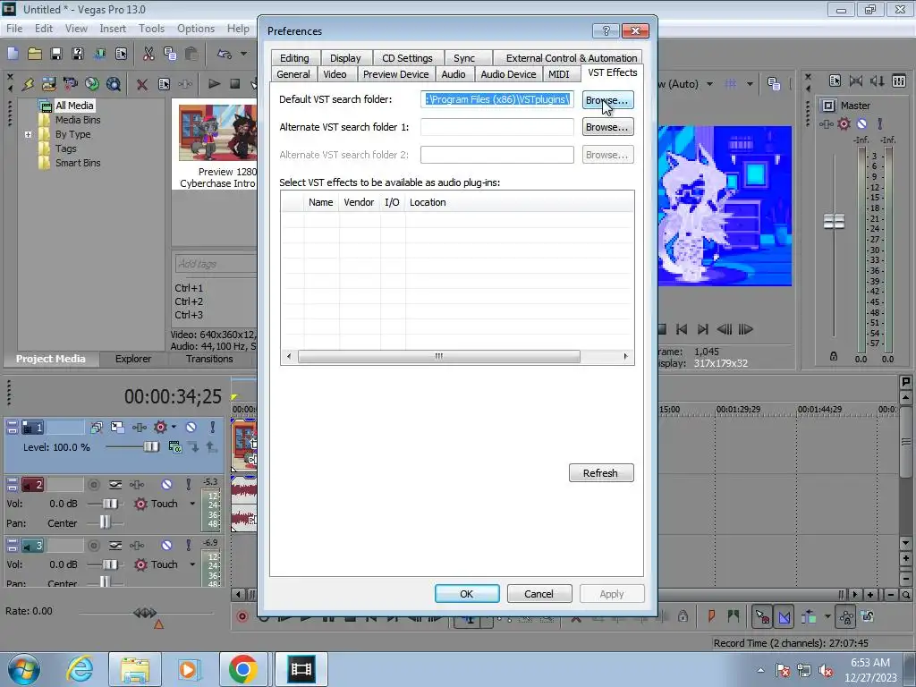The height and width of the screenshot is (687, 916).
Task: Switch to Preview Device preferences tab
Action: coord(395,74)
